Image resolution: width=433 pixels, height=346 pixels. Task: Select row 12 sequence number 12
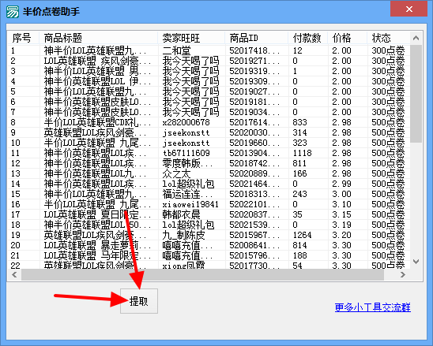[16, 163]
